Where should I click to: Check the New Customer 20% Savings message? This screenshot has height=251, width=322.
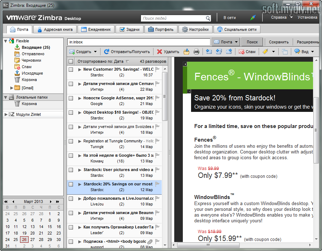pyautogui.click(x=71, y=70)
